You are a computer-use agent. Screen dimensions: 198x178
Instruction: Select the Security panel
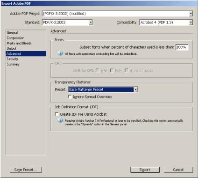[26, 59]
